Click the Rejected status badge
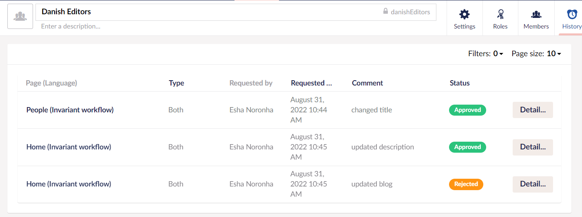The image size is (582, 217). [466, 184]
